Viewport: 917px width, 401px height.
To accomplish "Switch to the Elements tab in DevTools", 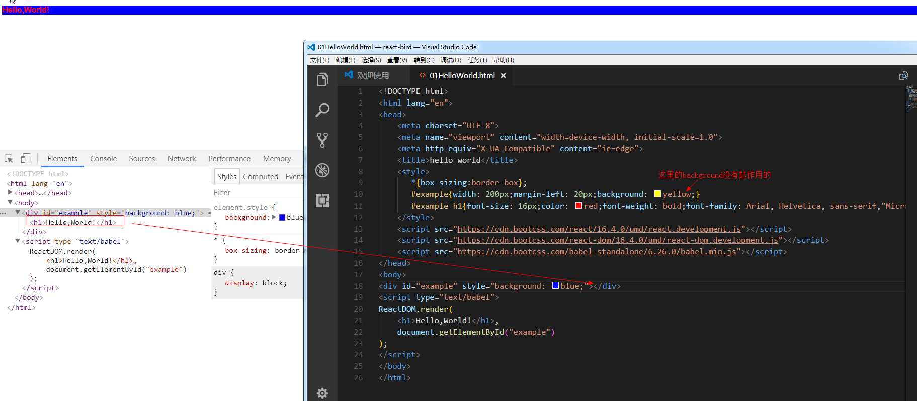I will click(62, 159).
